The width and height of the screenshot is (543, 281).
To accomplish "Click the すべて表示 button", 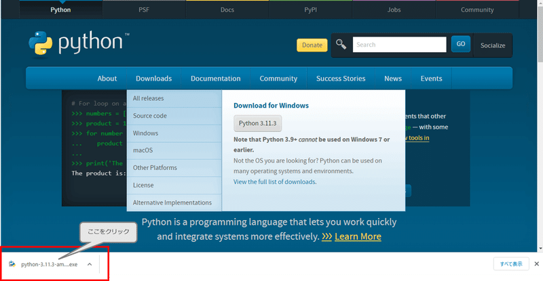I will click(x=511, y=263).
